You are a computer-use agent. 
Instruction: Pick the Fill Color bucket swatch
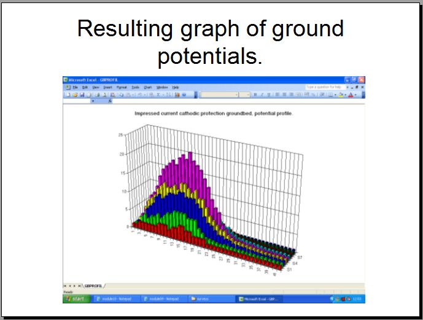coord(341,95)
